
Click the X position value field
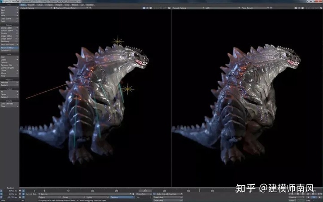coord(11,191)
